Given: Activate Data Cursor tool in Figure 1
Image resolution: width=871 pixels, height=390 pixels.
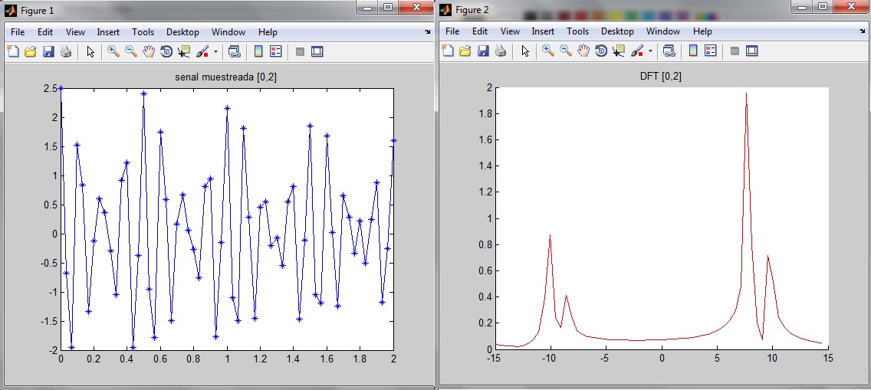Looking at the screenshot, I should click(x=184, y=51).
